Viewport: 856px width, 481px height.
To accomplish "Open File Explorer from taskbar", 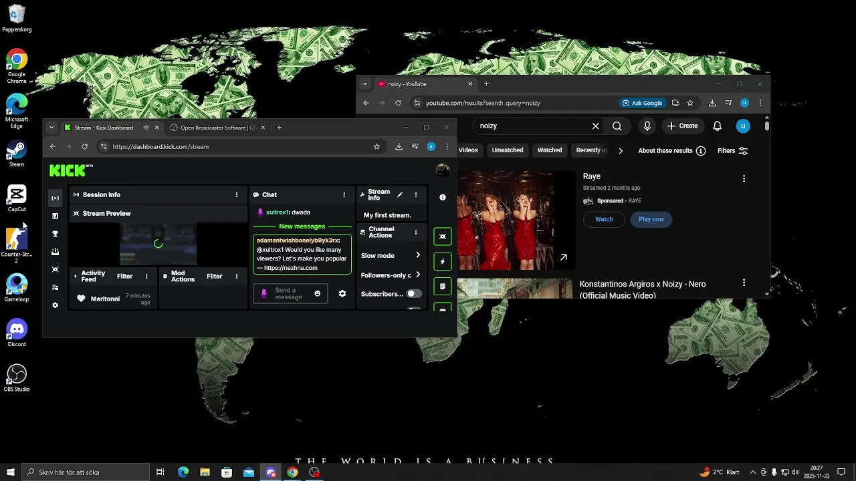I will coord(205,472).
